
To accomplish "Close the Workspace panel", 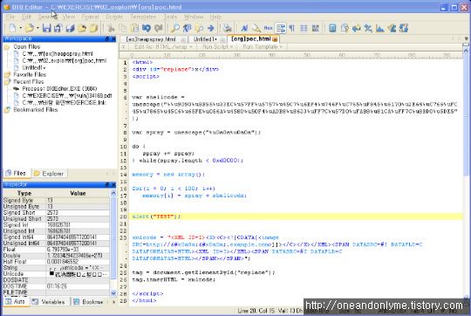I will (x=113, y=38).
